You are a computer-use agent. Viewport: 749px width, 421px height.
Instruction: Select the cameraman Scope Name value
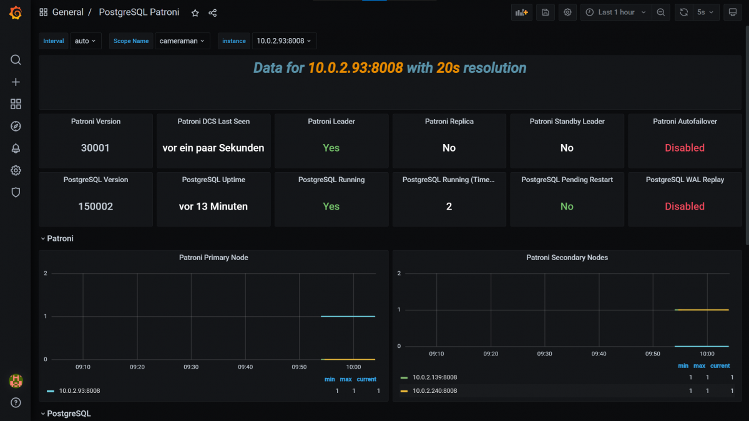pyautogui.click(x=182, y=41)
